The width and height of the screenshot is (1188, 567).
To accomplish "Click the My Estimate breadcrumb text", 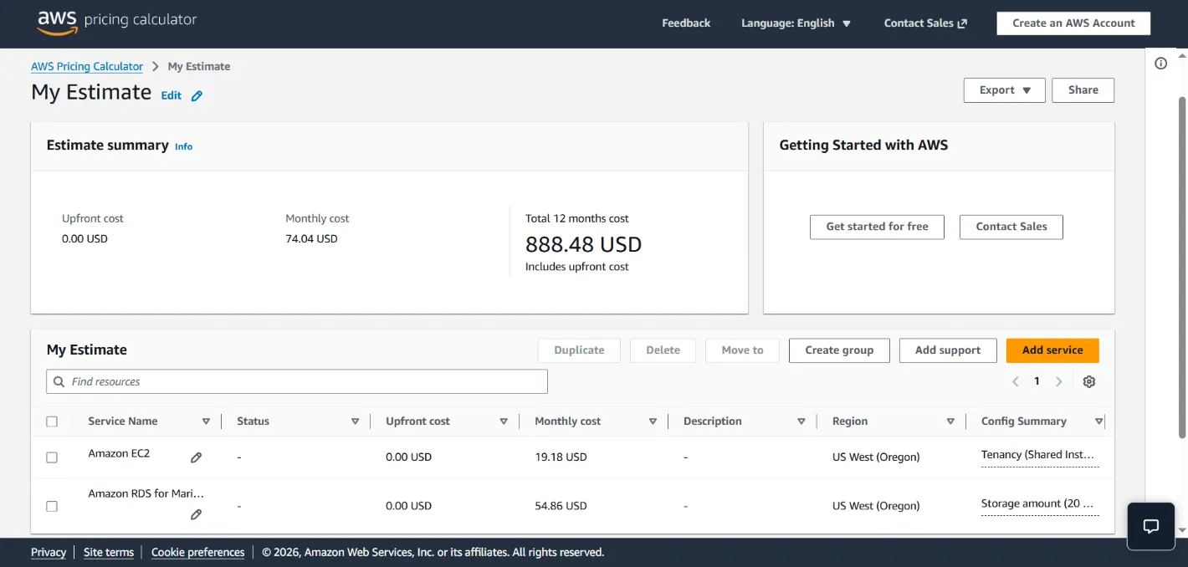I will point(199,67).
